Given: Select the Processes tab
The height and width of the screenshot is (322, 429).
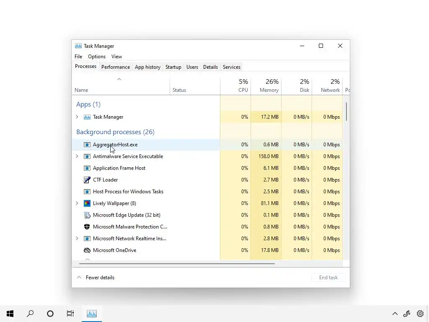Looking at the screenshot, I should click(x=85, y=67).
